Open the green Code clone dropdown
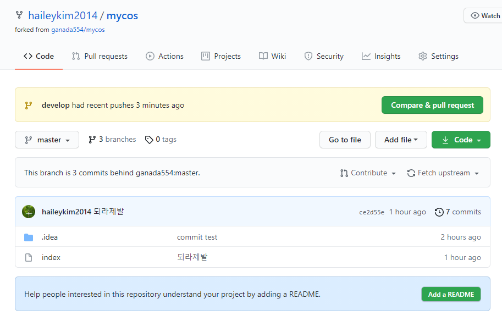This screenshot has width=502, height=332. (x=461, y=140)
